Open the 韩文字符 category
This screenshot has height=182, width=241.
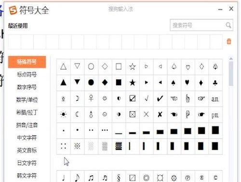point(27,176)
